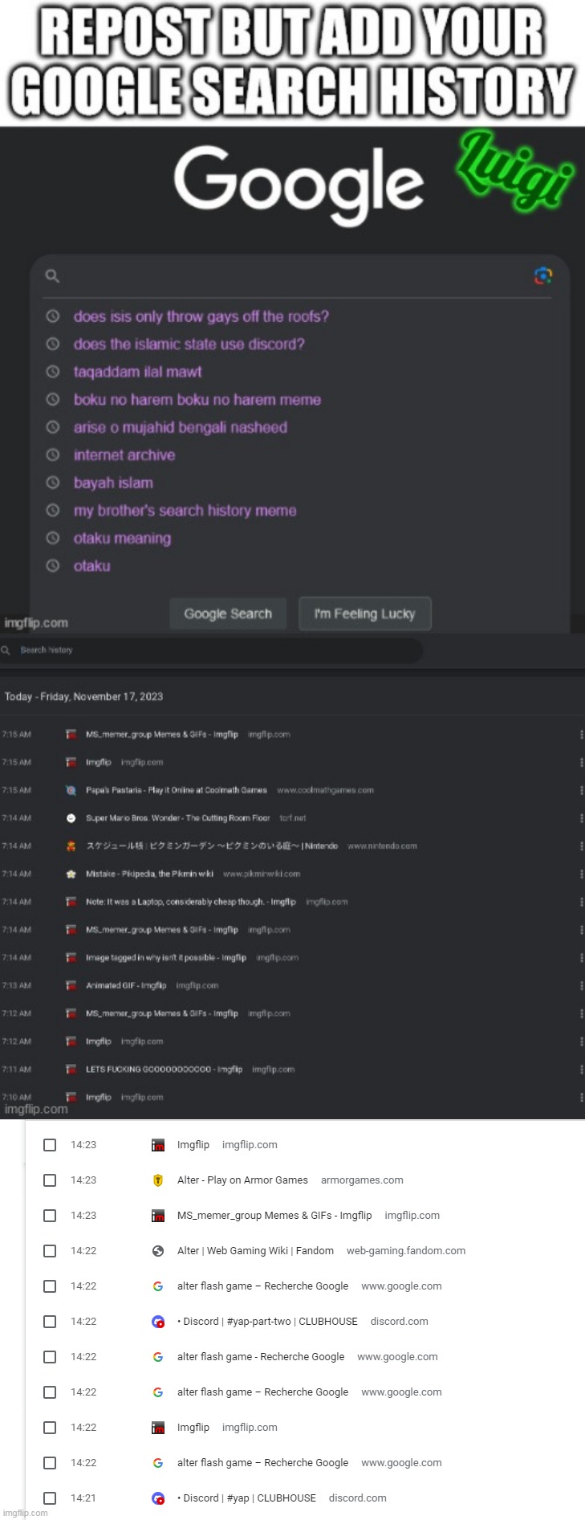Select 'my brother's search history meme' suggestion
Screen dimensions: 585x1520
[185, 511]
